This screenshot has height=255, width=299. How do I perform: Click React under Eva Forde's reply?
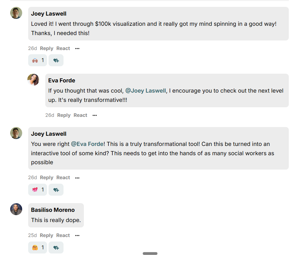coord(80,115)
